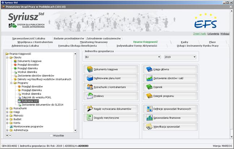The width and height of the screenshot is (234, 149).
Task: Click the Rozrachunki z kontrahentami people icon
Action: coord(90,87)
